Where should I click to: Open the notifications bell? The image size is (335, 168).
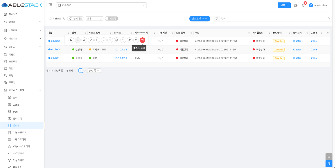[303, 5]
